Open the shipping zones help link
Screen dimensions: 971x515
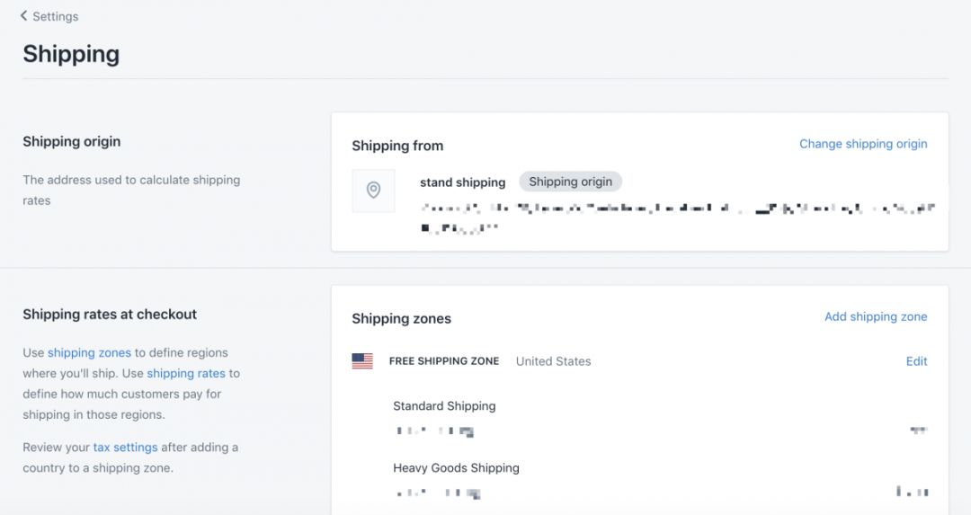(89, 352)
